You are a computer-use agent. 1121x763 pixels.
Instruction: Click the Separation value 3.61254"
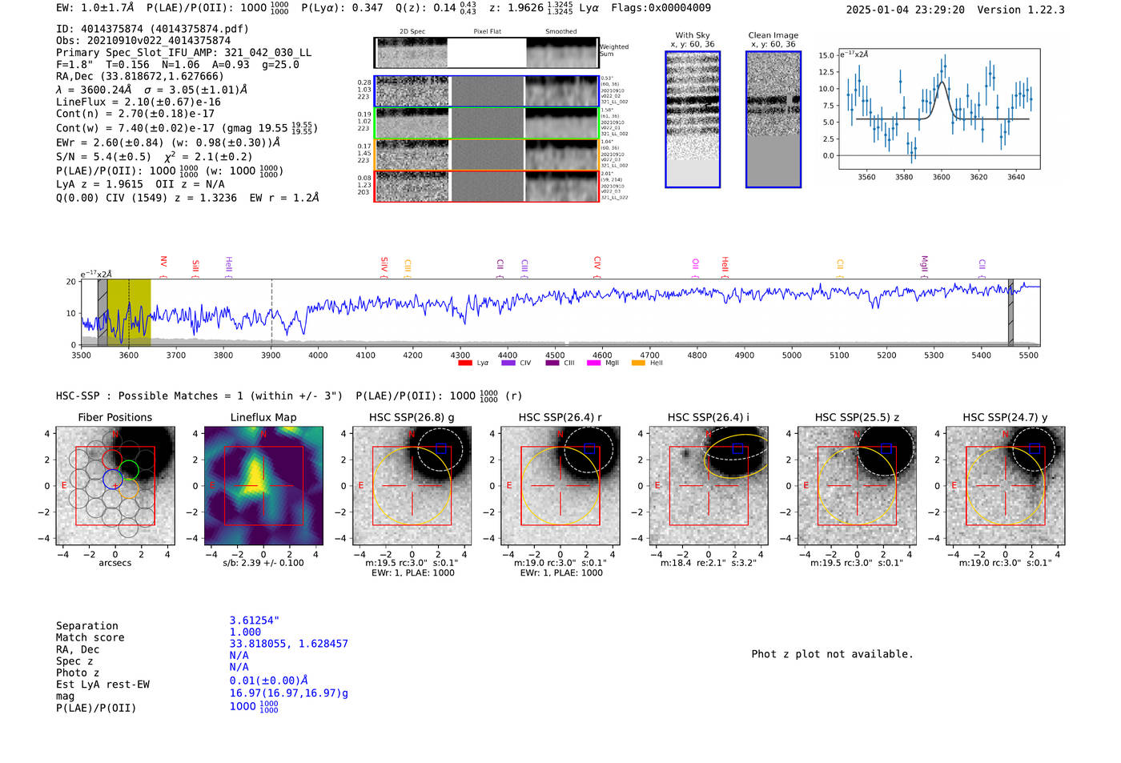point(255,620)
